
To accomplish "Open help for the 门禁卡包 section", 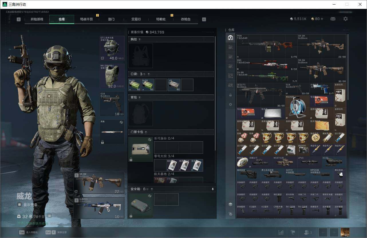I will point(146,132).
